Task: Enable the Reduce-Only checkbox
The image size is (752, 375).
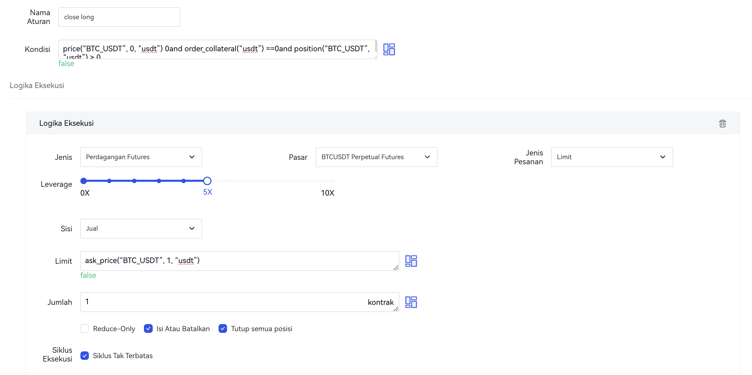Action: tap(85, 328)
